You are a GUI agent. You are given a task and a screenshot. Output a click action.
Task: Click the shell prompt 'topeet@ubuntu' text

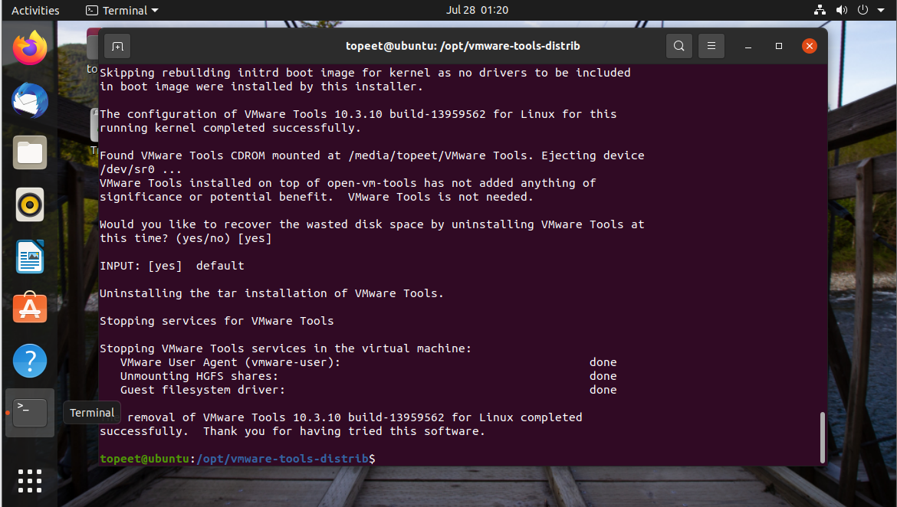tap(144, 459)
